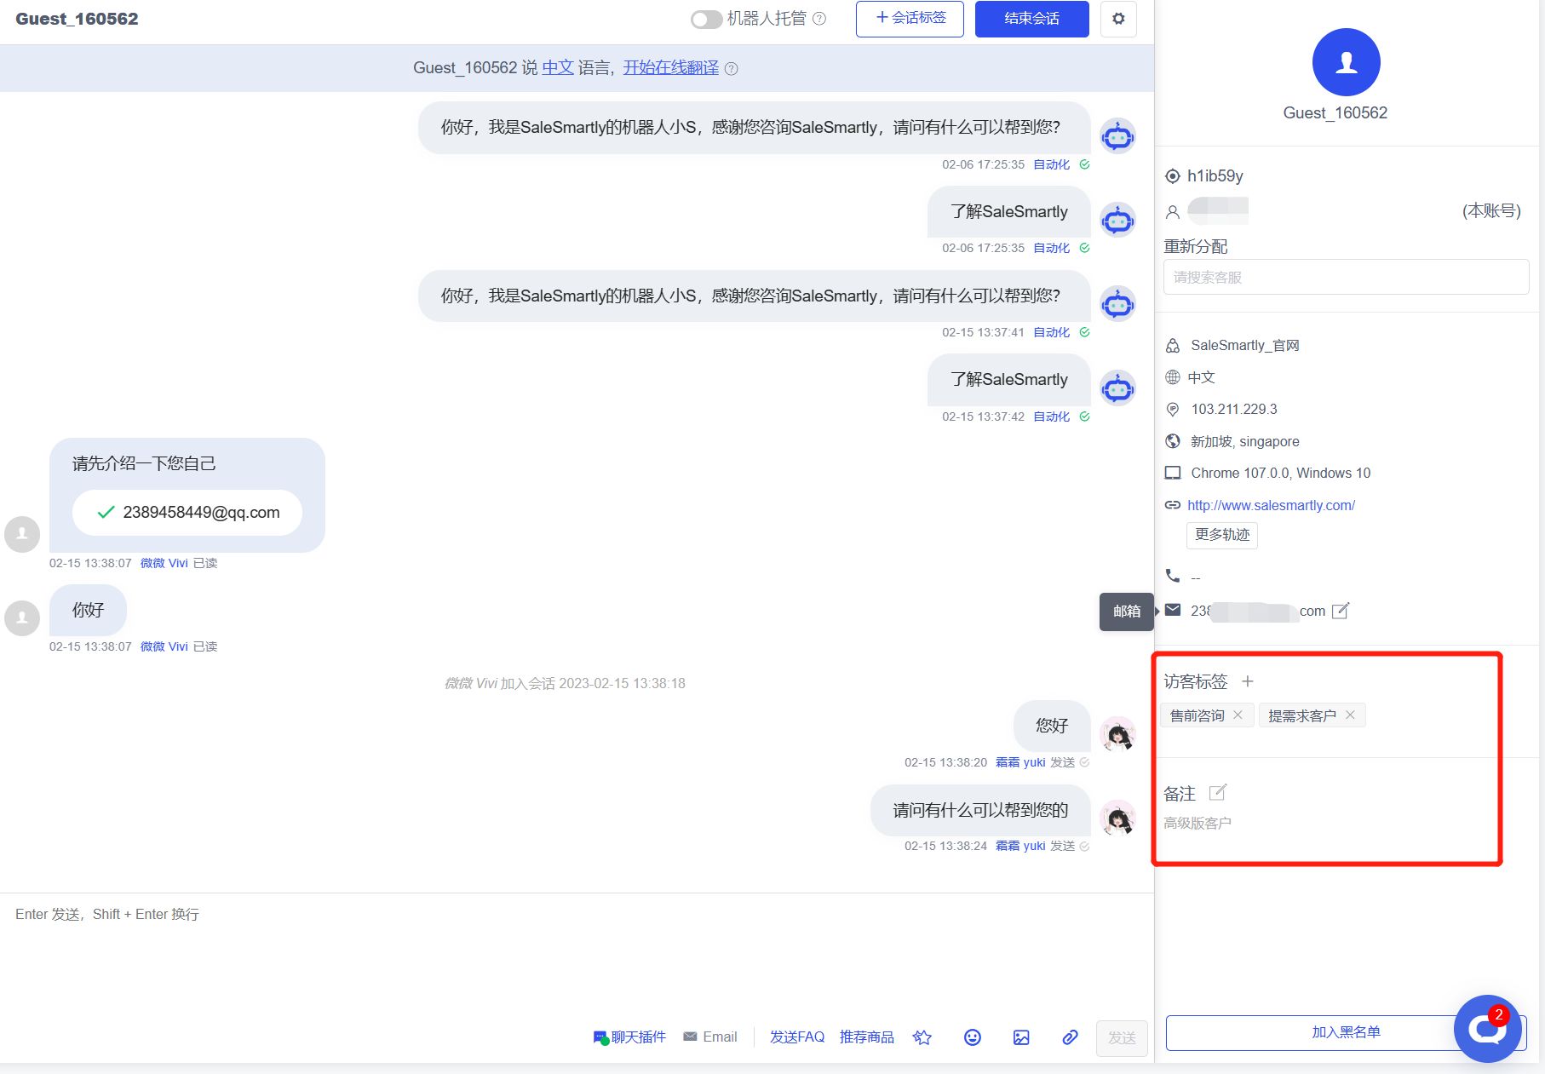Click the visitor ID h1ib59y
The height and width of the screenshot is (1074, 1545).
coord(1215,175)
